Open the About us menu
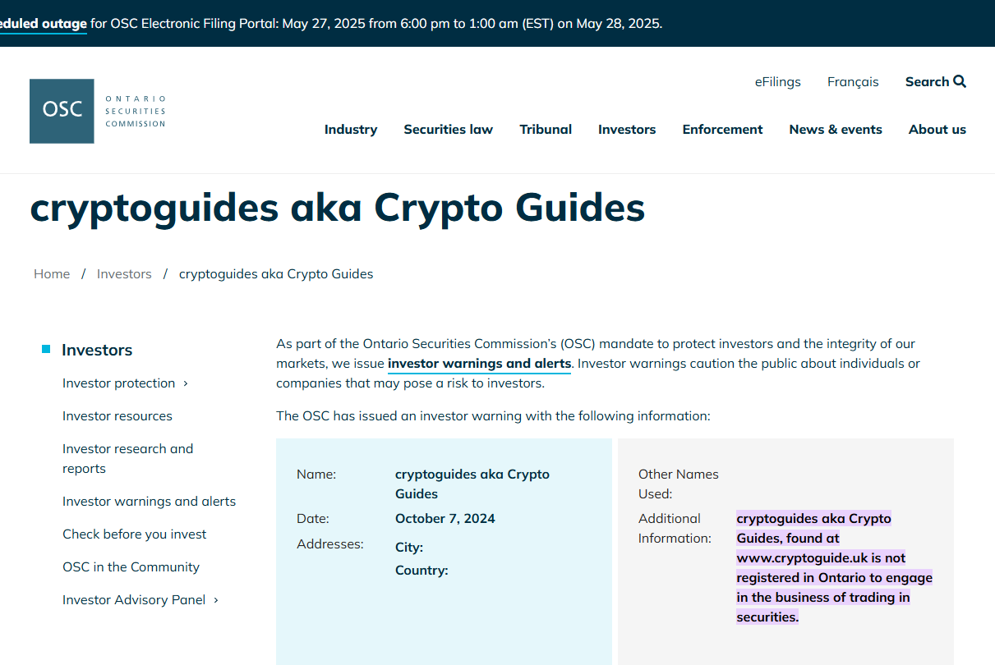995x665 pixels. (937, 129)
